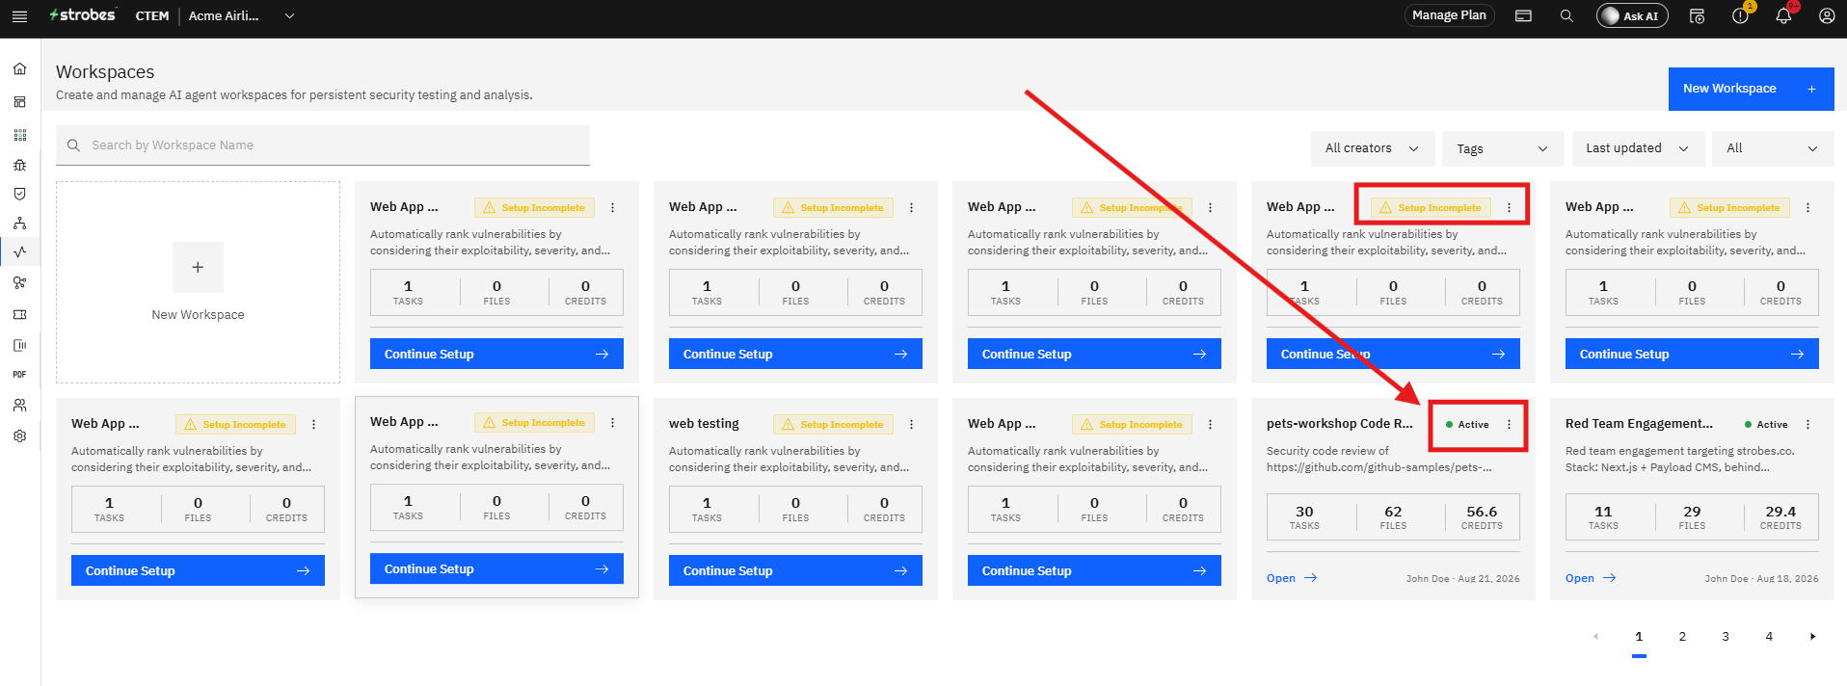This screenshot has width=1847, height=686.
Task: Click the Active status on Red Team Engagement card
Action: pyautogui.click(x=1766, y=424)
